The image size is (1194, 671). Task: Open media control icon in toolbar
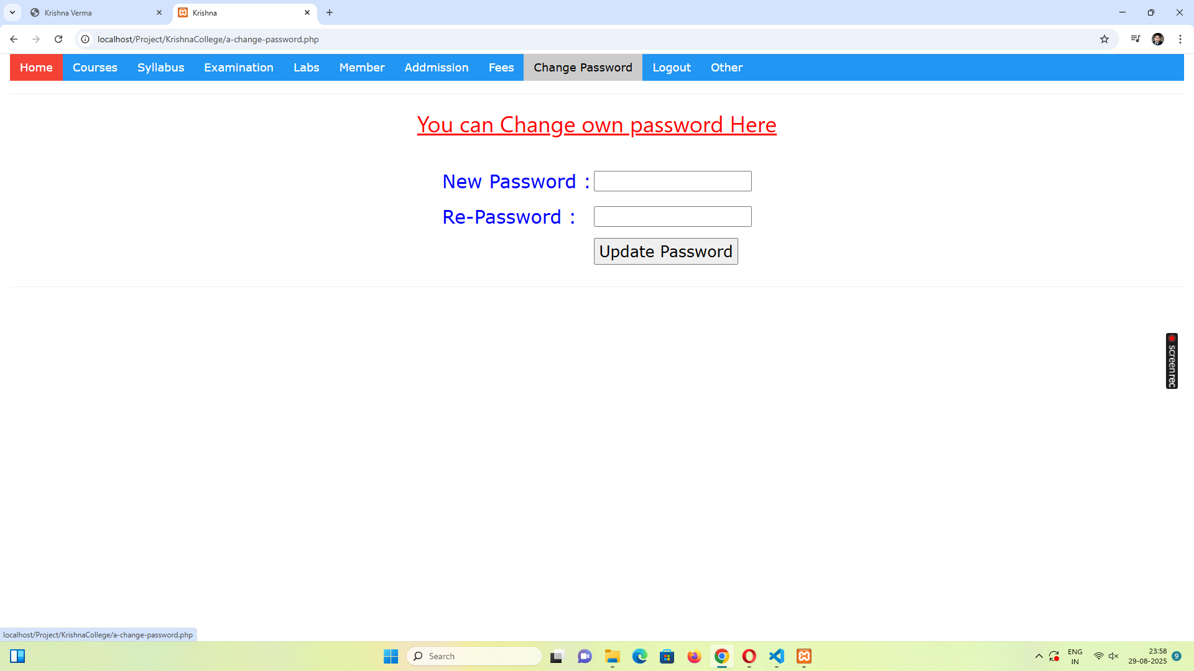click(1136, 39)
